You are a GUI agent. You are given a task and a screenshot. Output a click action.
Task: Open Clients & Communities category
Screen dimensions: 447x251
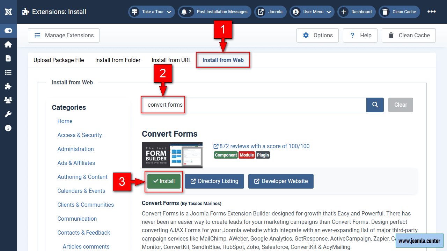pos(86,205)
